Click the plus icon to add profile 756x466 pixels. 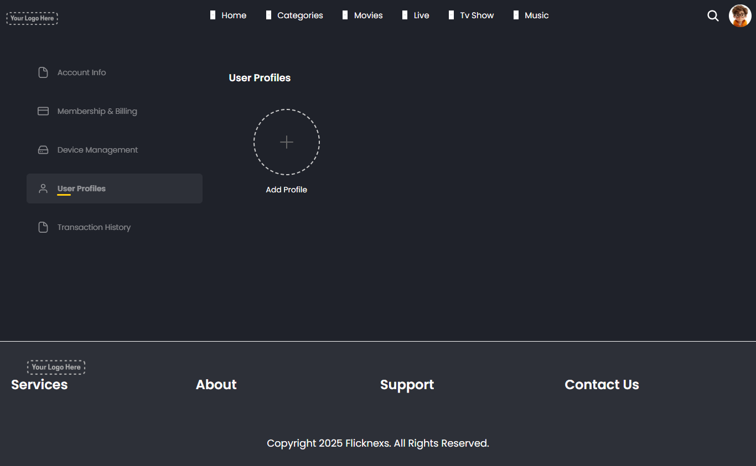pos(287,142)
